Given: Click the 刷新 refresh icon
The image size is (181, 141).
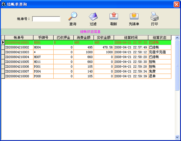Looking at the screenshot, I should coord(114,16).
